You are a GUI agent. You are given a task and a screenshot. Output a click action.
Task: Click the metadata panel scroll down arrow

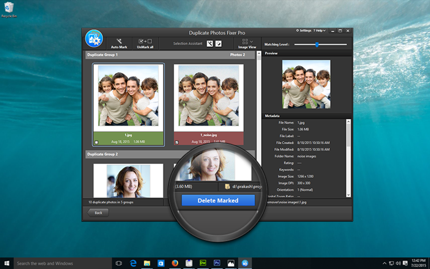click(x=348, y=195)
